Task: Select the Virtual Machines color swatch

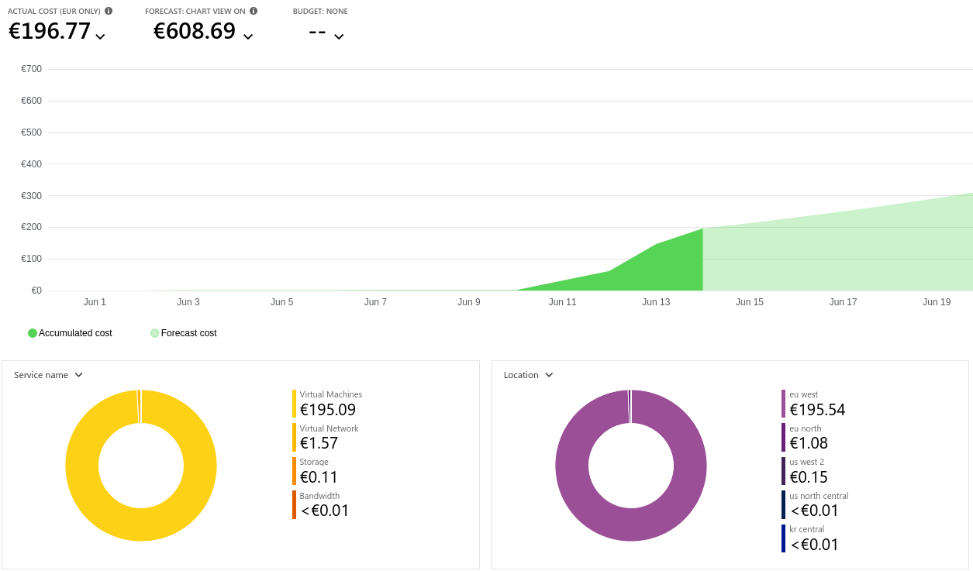Action: pyautogui.click(x=295, y=404)
